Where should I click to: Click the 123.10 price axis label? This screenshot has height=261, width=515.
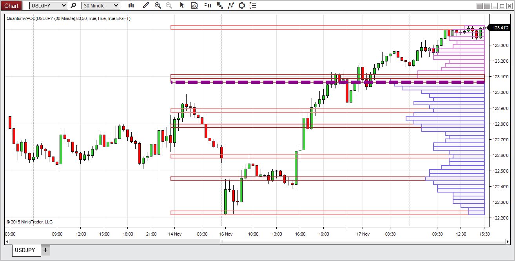pyautogui.click(x=501, y=77)
